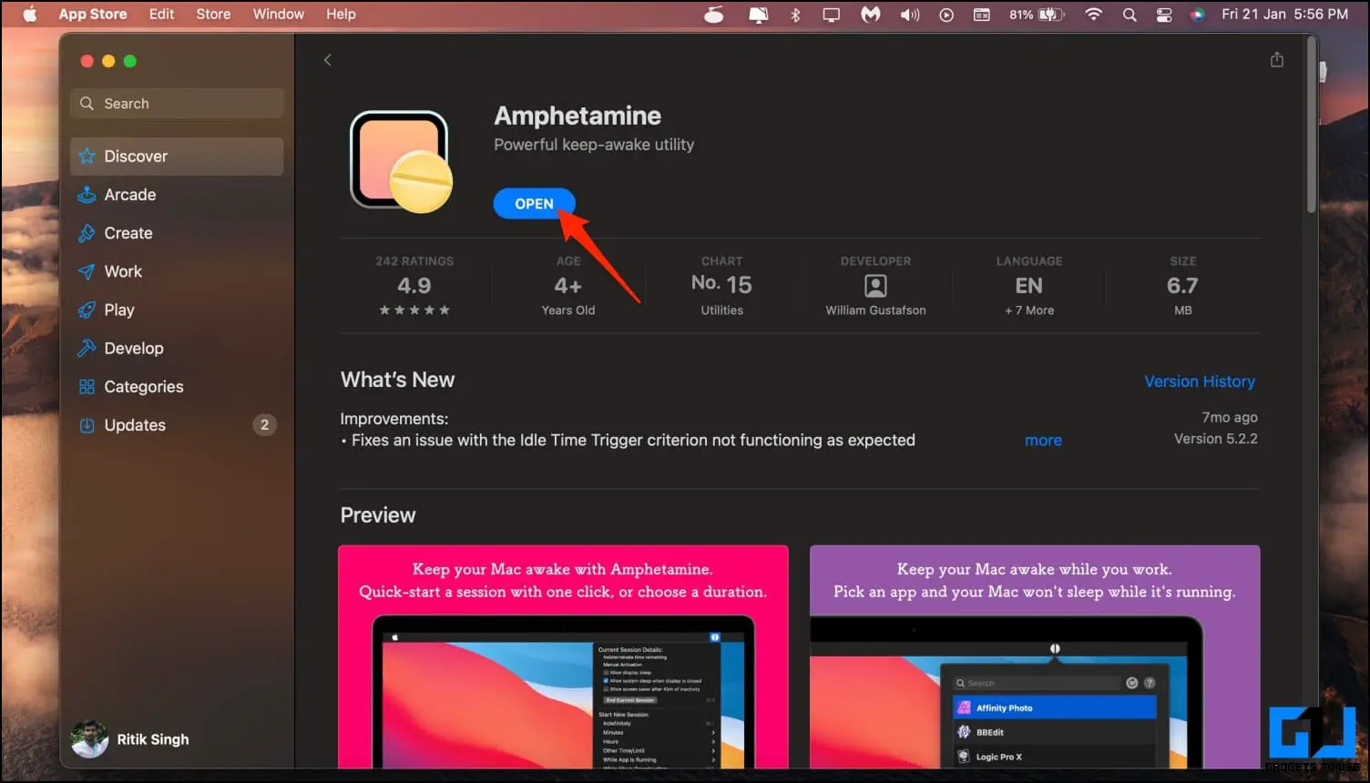
Task: Click the Updates badge showing 2
Action: coord(264,425)
